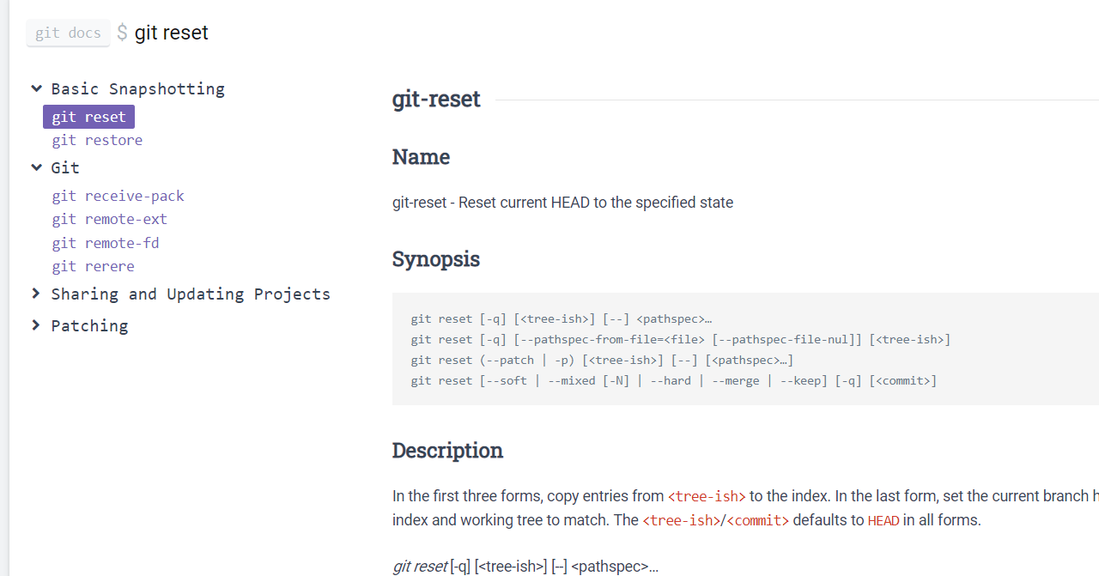Viewport: 1099px width, 576px height.
Task: Go to git remote-ext documentation
Action: point(109,219)
